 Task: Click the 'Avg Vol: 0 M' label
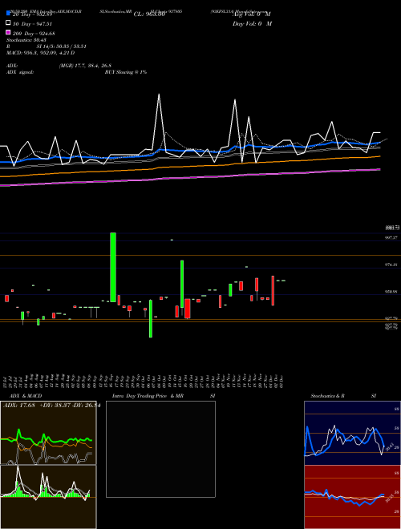pyautogui.click(x=252, y=14)
